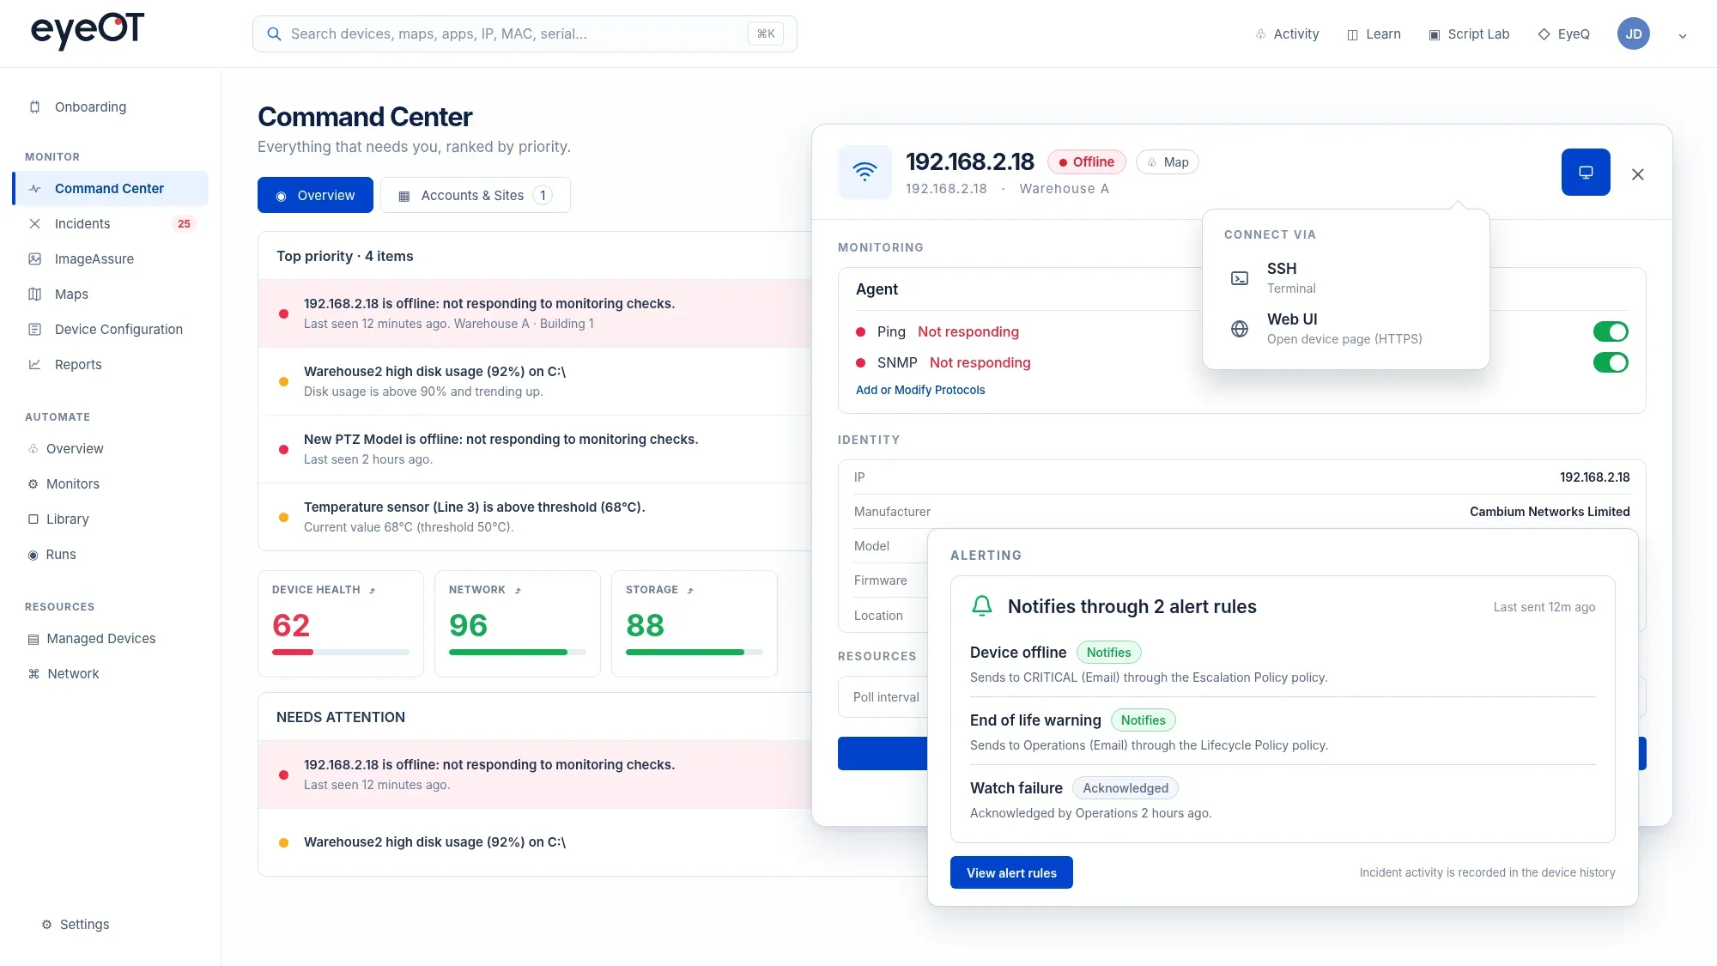Click the Incidents X icon in sidebar
1717x966 pixels.
click(34, 223)
